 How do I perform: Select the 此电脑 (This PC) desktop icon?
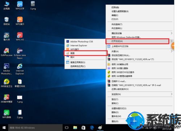(7, 5)
